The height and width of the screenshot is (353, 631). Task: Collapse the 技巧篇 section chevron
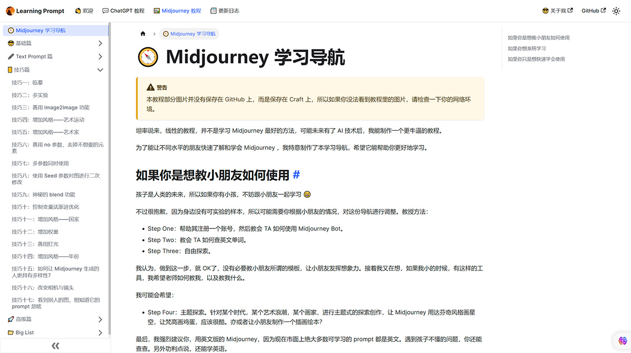click(x=100, y=69)
